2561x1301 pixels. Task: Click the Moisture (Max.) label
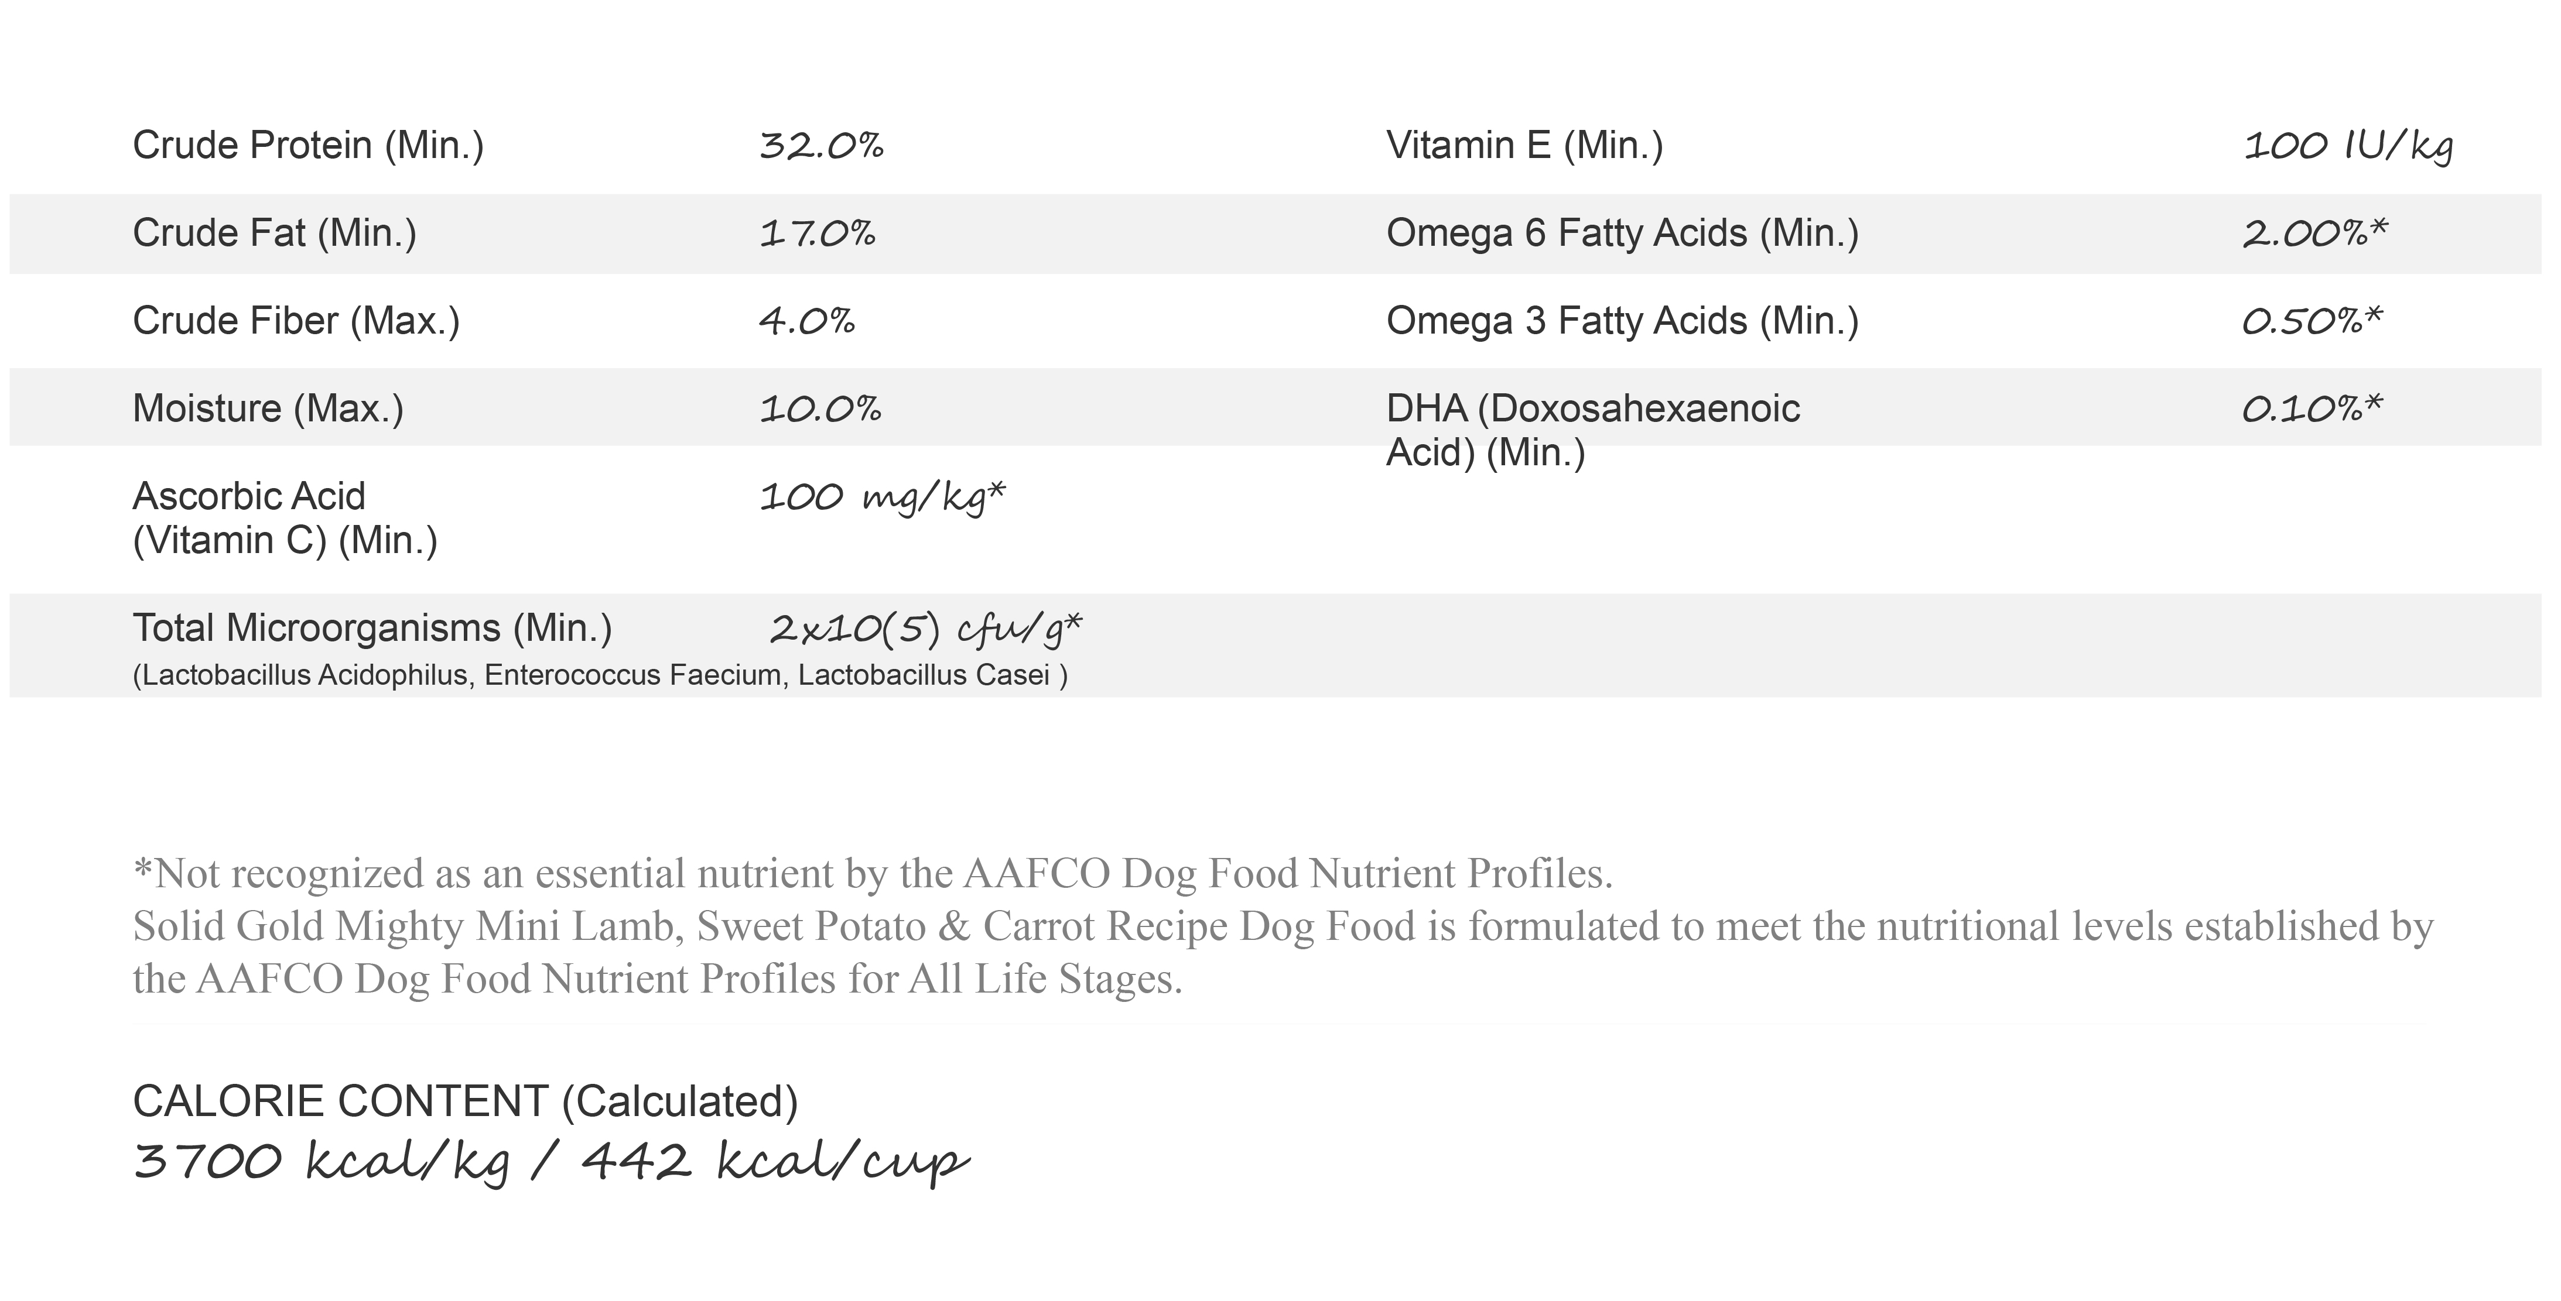point(268,408)
